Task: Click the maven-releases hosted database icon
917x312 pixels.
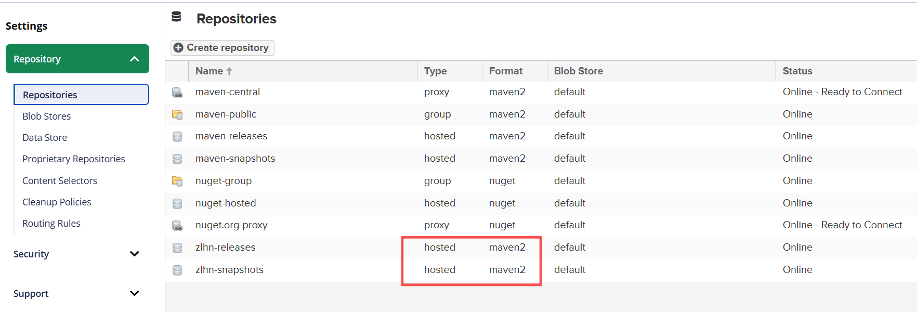Action: tap(177, 137)
